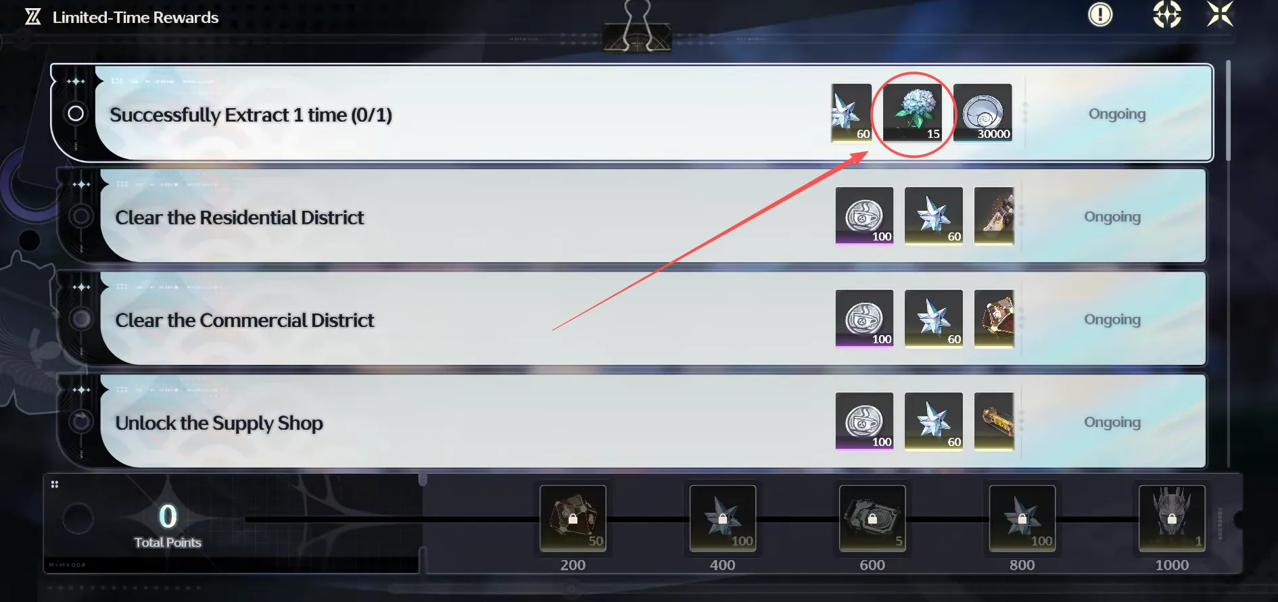The width and height of the screenshot is (1278, 602).
Task: Select the locked 200-point milestone reward
Action: (573, 518)
